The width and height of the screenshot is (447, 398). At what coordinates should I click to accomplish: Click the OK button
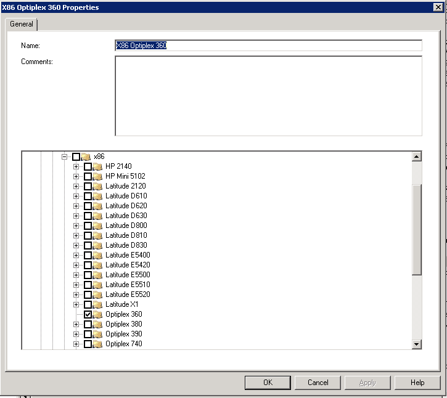click(x=268, y=383)
